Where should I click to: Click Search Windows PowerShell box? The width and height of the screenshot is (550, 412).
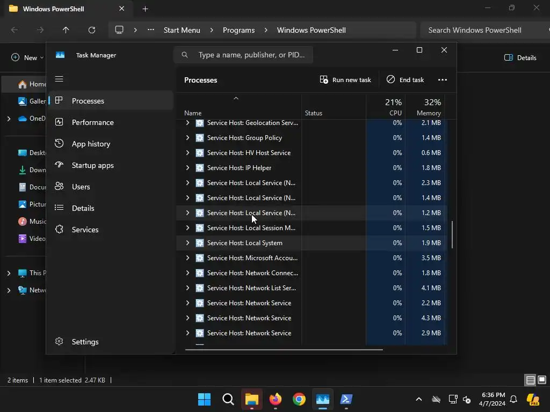click(484, 30)
